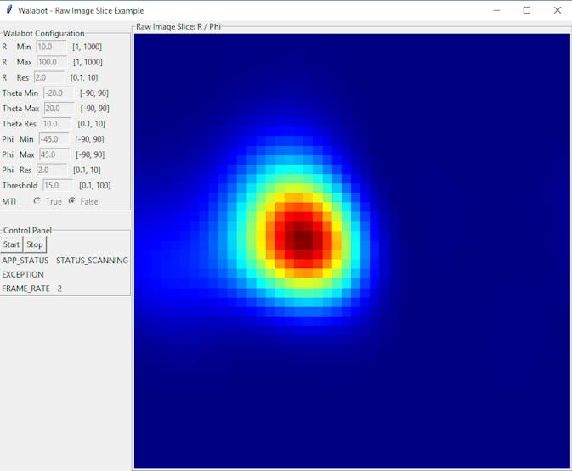The width and height of the screenshot is (572, 471).
Task: Click the Phi Max input field
Action: pyautogui.click(x=54, y=154)
